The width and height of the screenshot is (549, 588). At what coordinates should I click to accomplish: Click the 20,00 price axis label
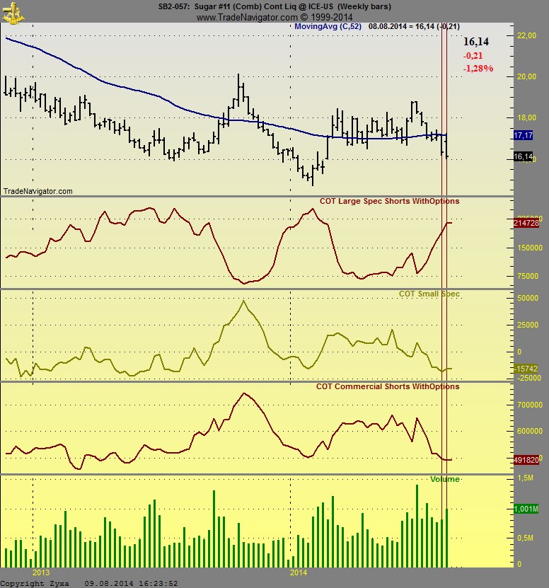click(x=526, y=76)
